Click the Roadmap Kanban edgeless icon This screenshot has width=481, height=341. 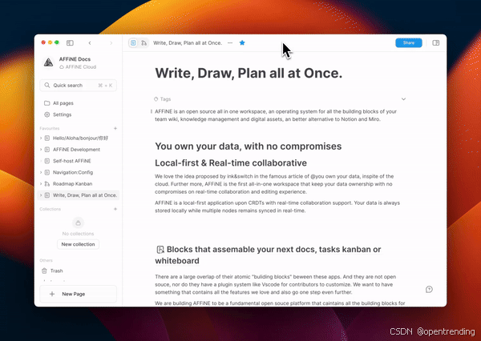click(x=47, y=184)
